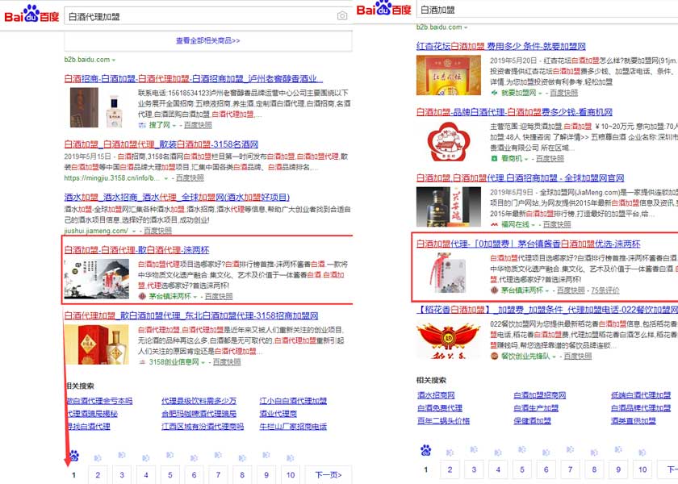Go to page 5 of 白酒代理加盟 results
Viewport: 678px width, 484px height.
[170, 475]
